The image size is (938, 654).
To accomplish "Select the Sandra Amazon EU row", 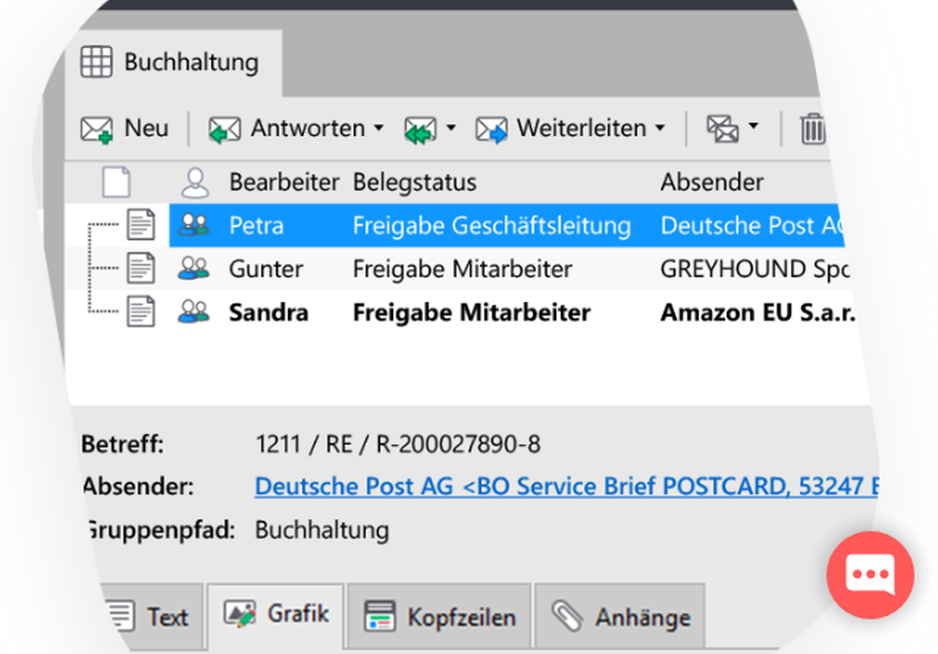I will click(469, 312).
